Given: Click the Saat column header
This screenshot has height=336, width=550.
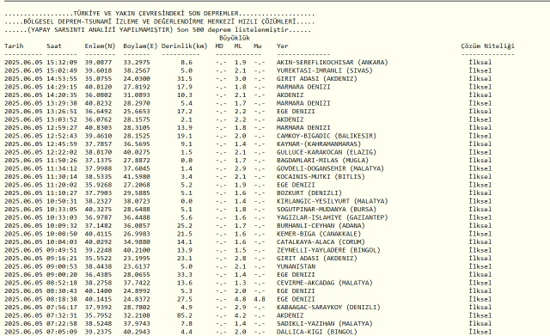Looking at the screenshot, I should (54, 46).
